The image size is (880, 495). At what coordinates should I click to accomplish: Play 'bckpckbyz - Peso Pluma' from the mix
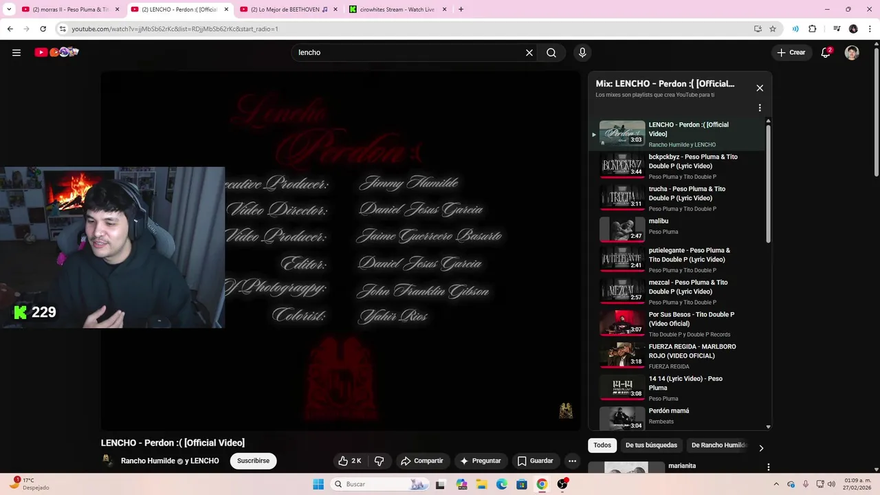[x=678, y=166]
